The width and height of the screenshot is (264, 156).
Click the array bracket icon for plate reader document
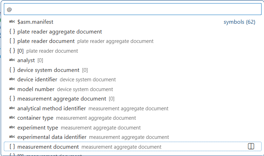click(12, 41)
